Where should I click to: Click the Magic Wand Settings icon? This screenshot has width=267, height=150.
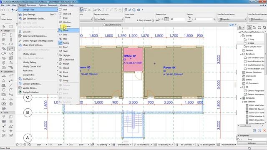[20, 45]
